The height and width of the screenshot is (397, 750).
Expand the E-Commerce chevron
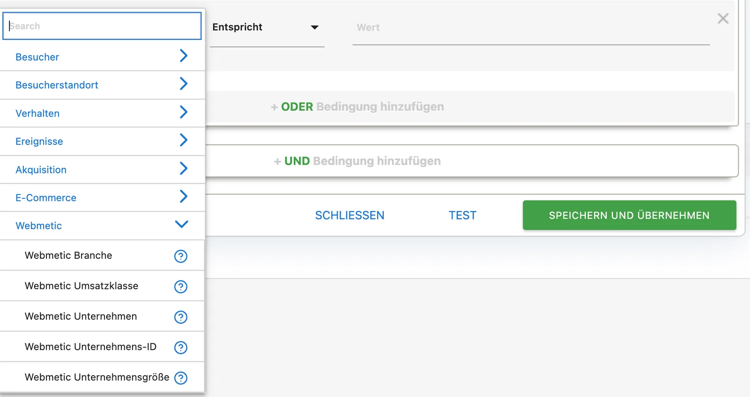(x=183, y=196)
